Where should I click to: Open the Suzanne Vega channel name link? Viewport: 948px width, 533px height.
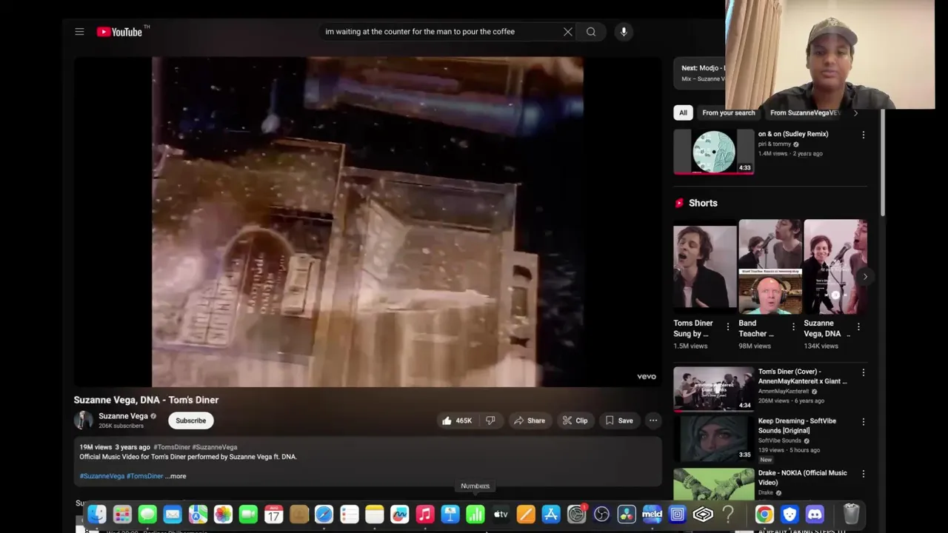[x=123, y=416]
